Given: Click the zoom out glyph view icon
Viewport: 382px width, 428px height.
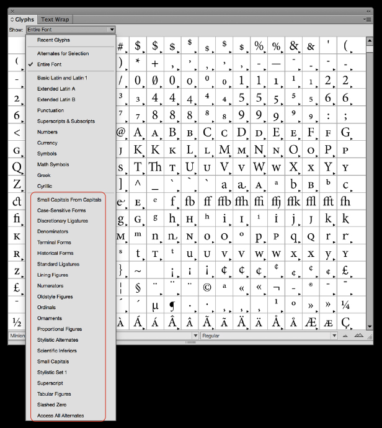Looking at the screenshot, I should pyautogui.click(x=345, y=336).
